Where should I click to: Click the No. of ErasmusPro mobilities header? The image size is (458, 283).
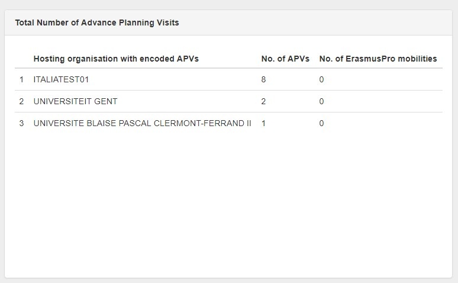[x=378, y=59]
